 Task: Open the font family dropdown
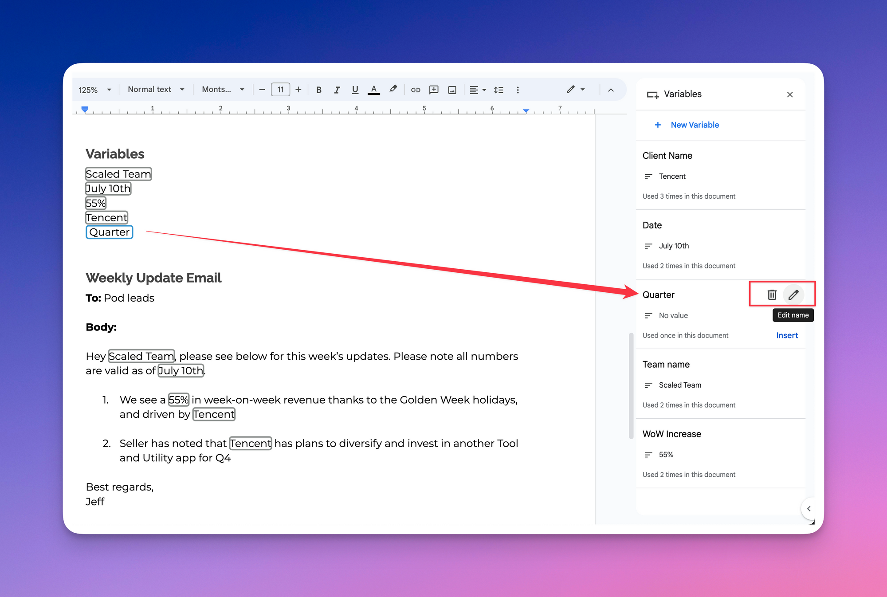coord(223,90)
